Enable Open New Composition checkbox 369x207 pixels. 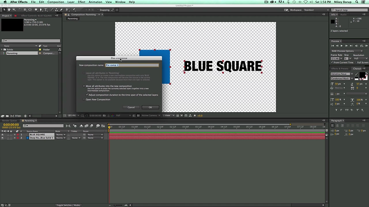(x=84, y=99)
